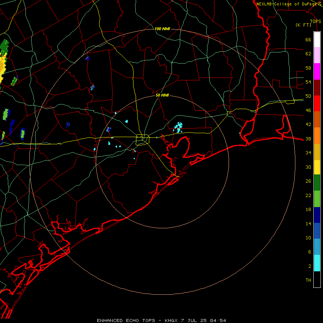Select the bright red legend swatch

(x=317, y=103)
